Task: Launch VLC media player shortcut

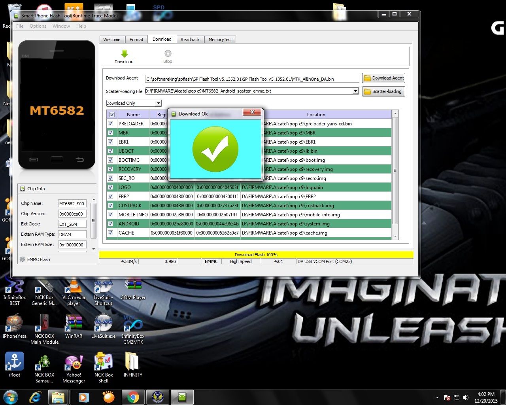Action: click(x=73, y=287)
